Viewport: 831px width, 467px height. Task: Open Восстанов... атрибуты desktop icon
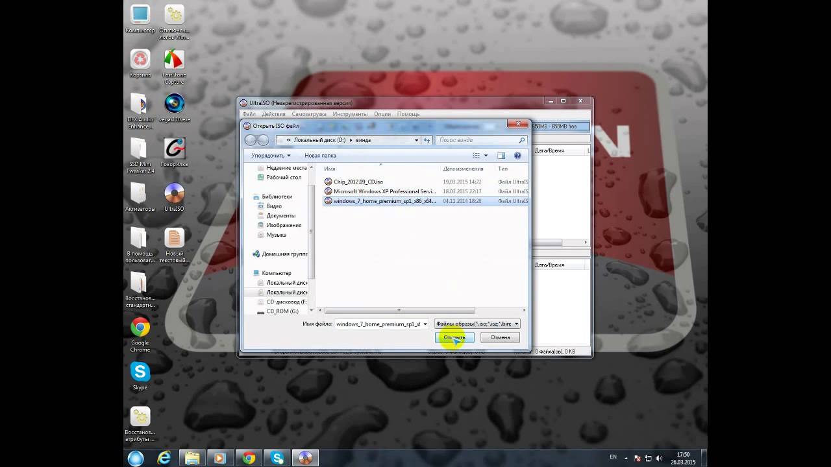[140, 424]
